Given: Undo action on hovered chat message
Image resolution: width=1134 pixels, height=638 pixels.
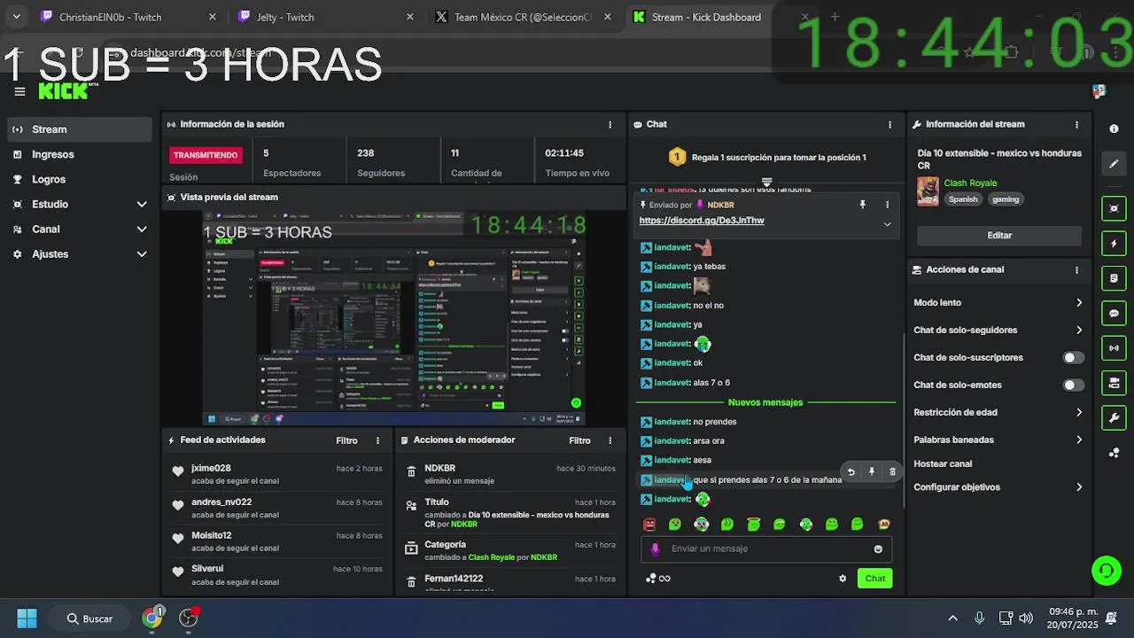Looking at the screenshot, I should 850,472.
